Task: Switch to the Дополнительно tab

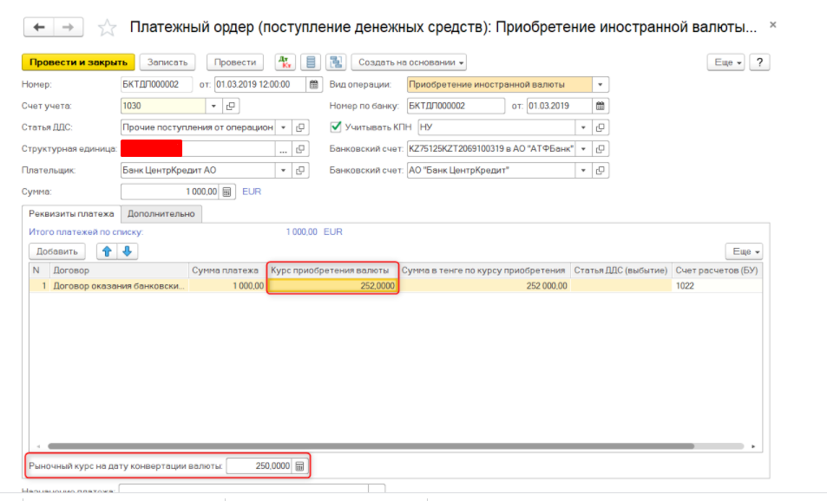Action: [x=161, y=213]
